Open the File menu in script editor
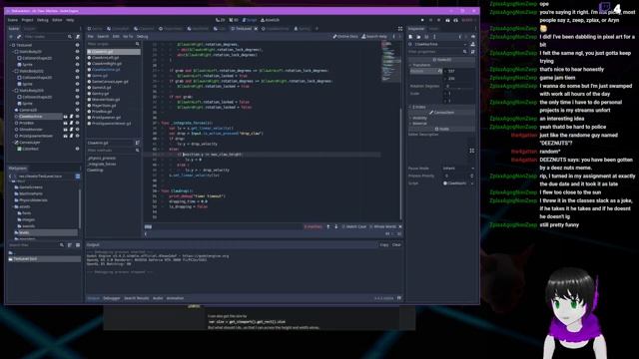 point(91,37)
